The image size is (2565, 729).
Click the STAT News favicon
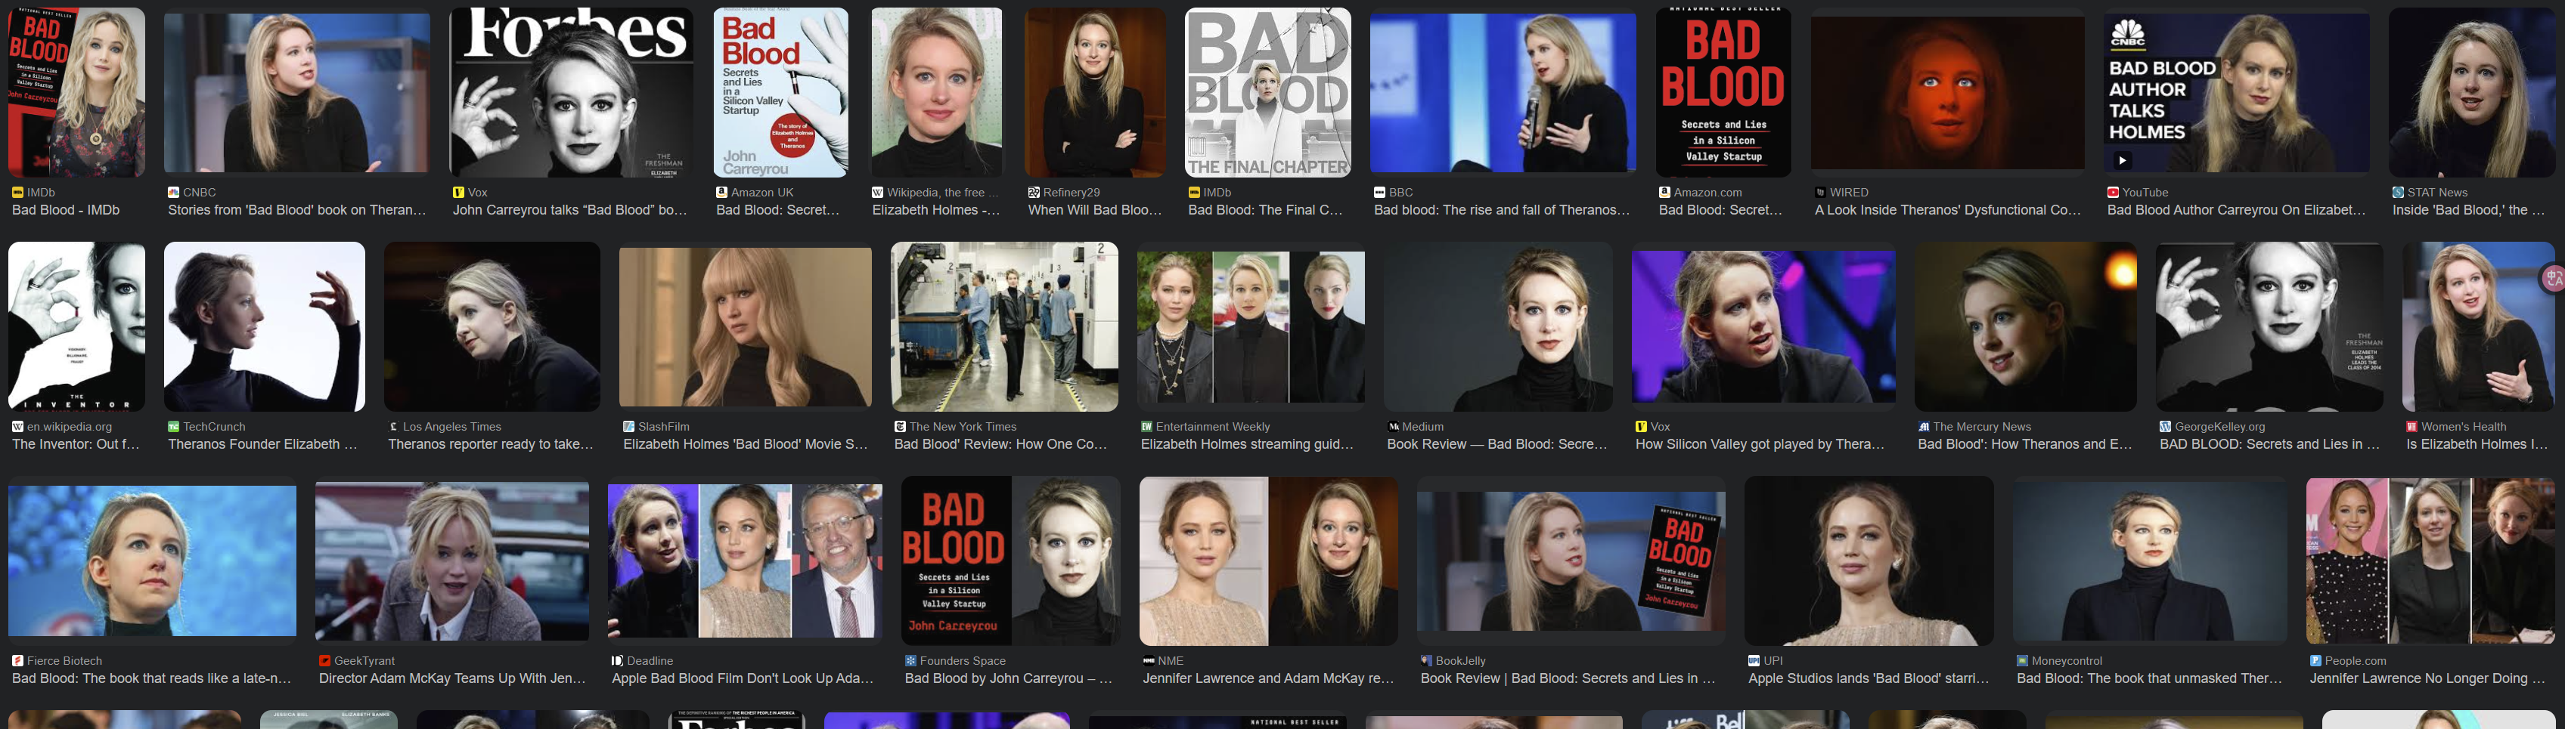(x=2399, y=192)
